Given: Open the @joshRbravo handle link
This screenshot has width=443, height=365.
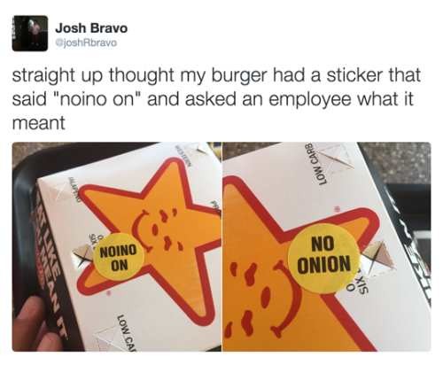Looking at the screenshot, I should point(87,43).
